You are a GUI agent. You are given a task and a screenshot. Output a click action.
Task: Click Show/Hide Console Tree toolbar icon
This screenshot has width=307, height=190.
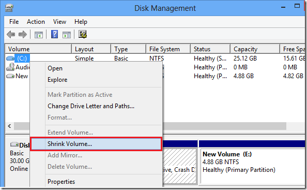click(39, 35)
